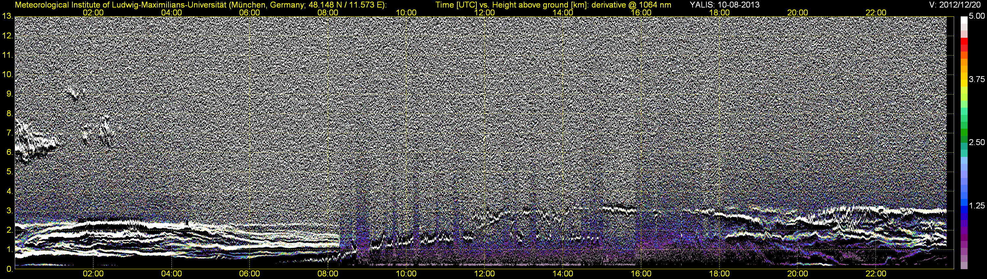Click the Meteorological Institute title text
Image resolution: width=987 pixels, height=279 pixels.
coord(201,5)
